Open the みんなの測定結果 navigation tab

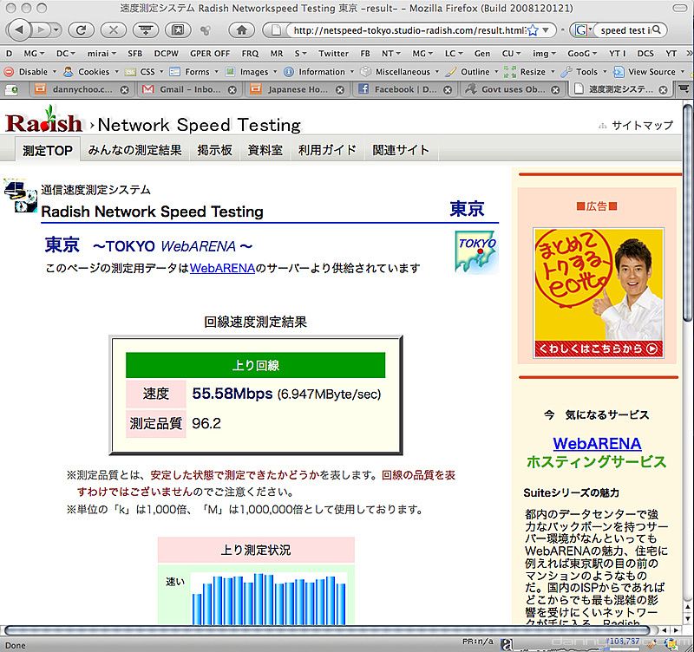click(x=134, y=150)
